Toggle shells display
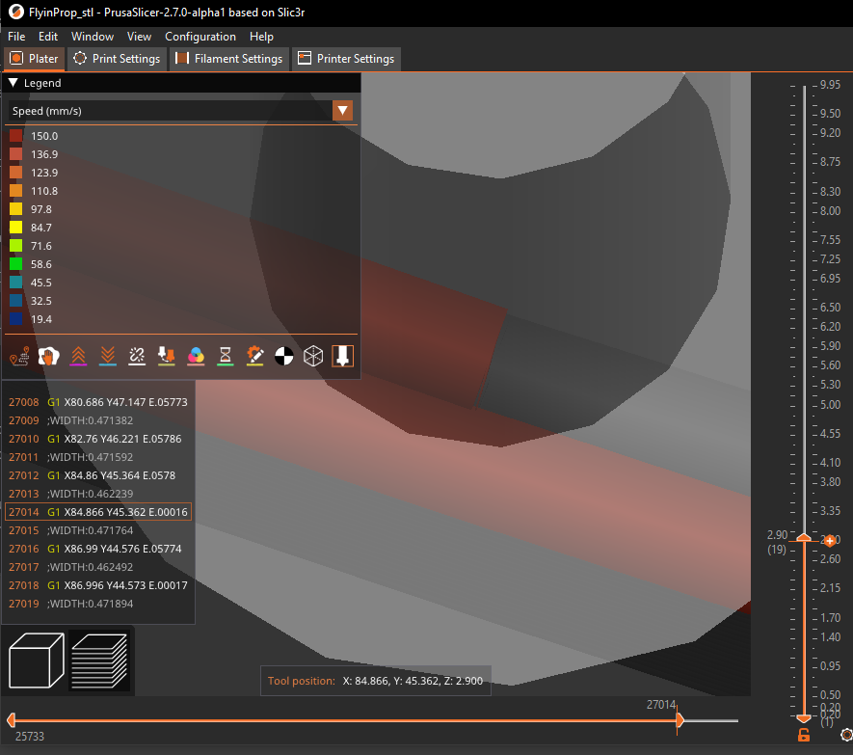The width and height of the screenshot is (853, 755). (x=312, y=356)
